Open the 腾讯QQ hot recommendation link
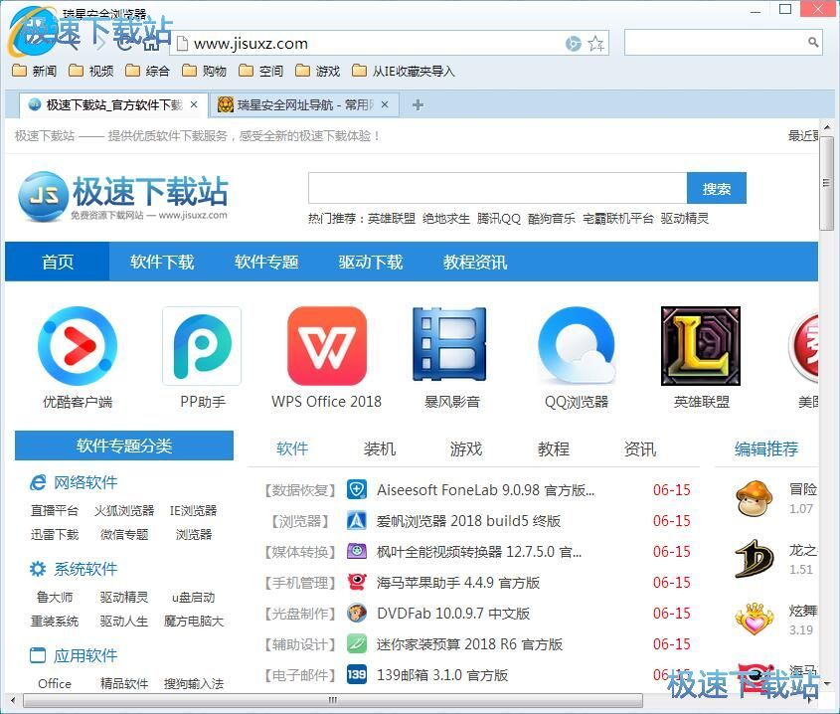Image resolution: width=840 pixels, height=714 pixels. tap(499, 219)
